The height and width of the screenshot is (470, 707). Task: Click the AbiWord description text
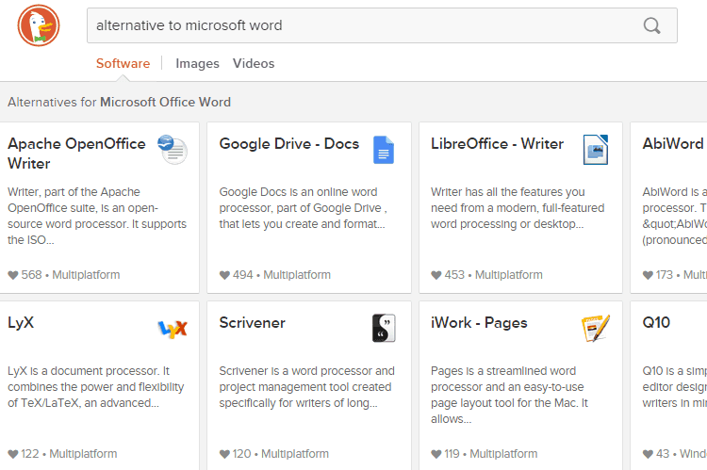tap(675, 216)
